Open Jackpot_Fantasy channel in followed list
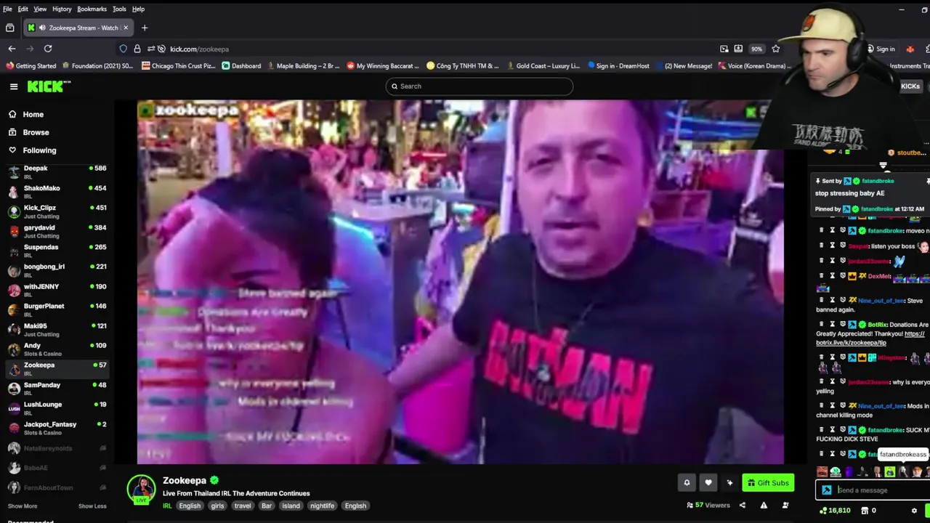Screen dimensions: 930x523 [57, 428]
